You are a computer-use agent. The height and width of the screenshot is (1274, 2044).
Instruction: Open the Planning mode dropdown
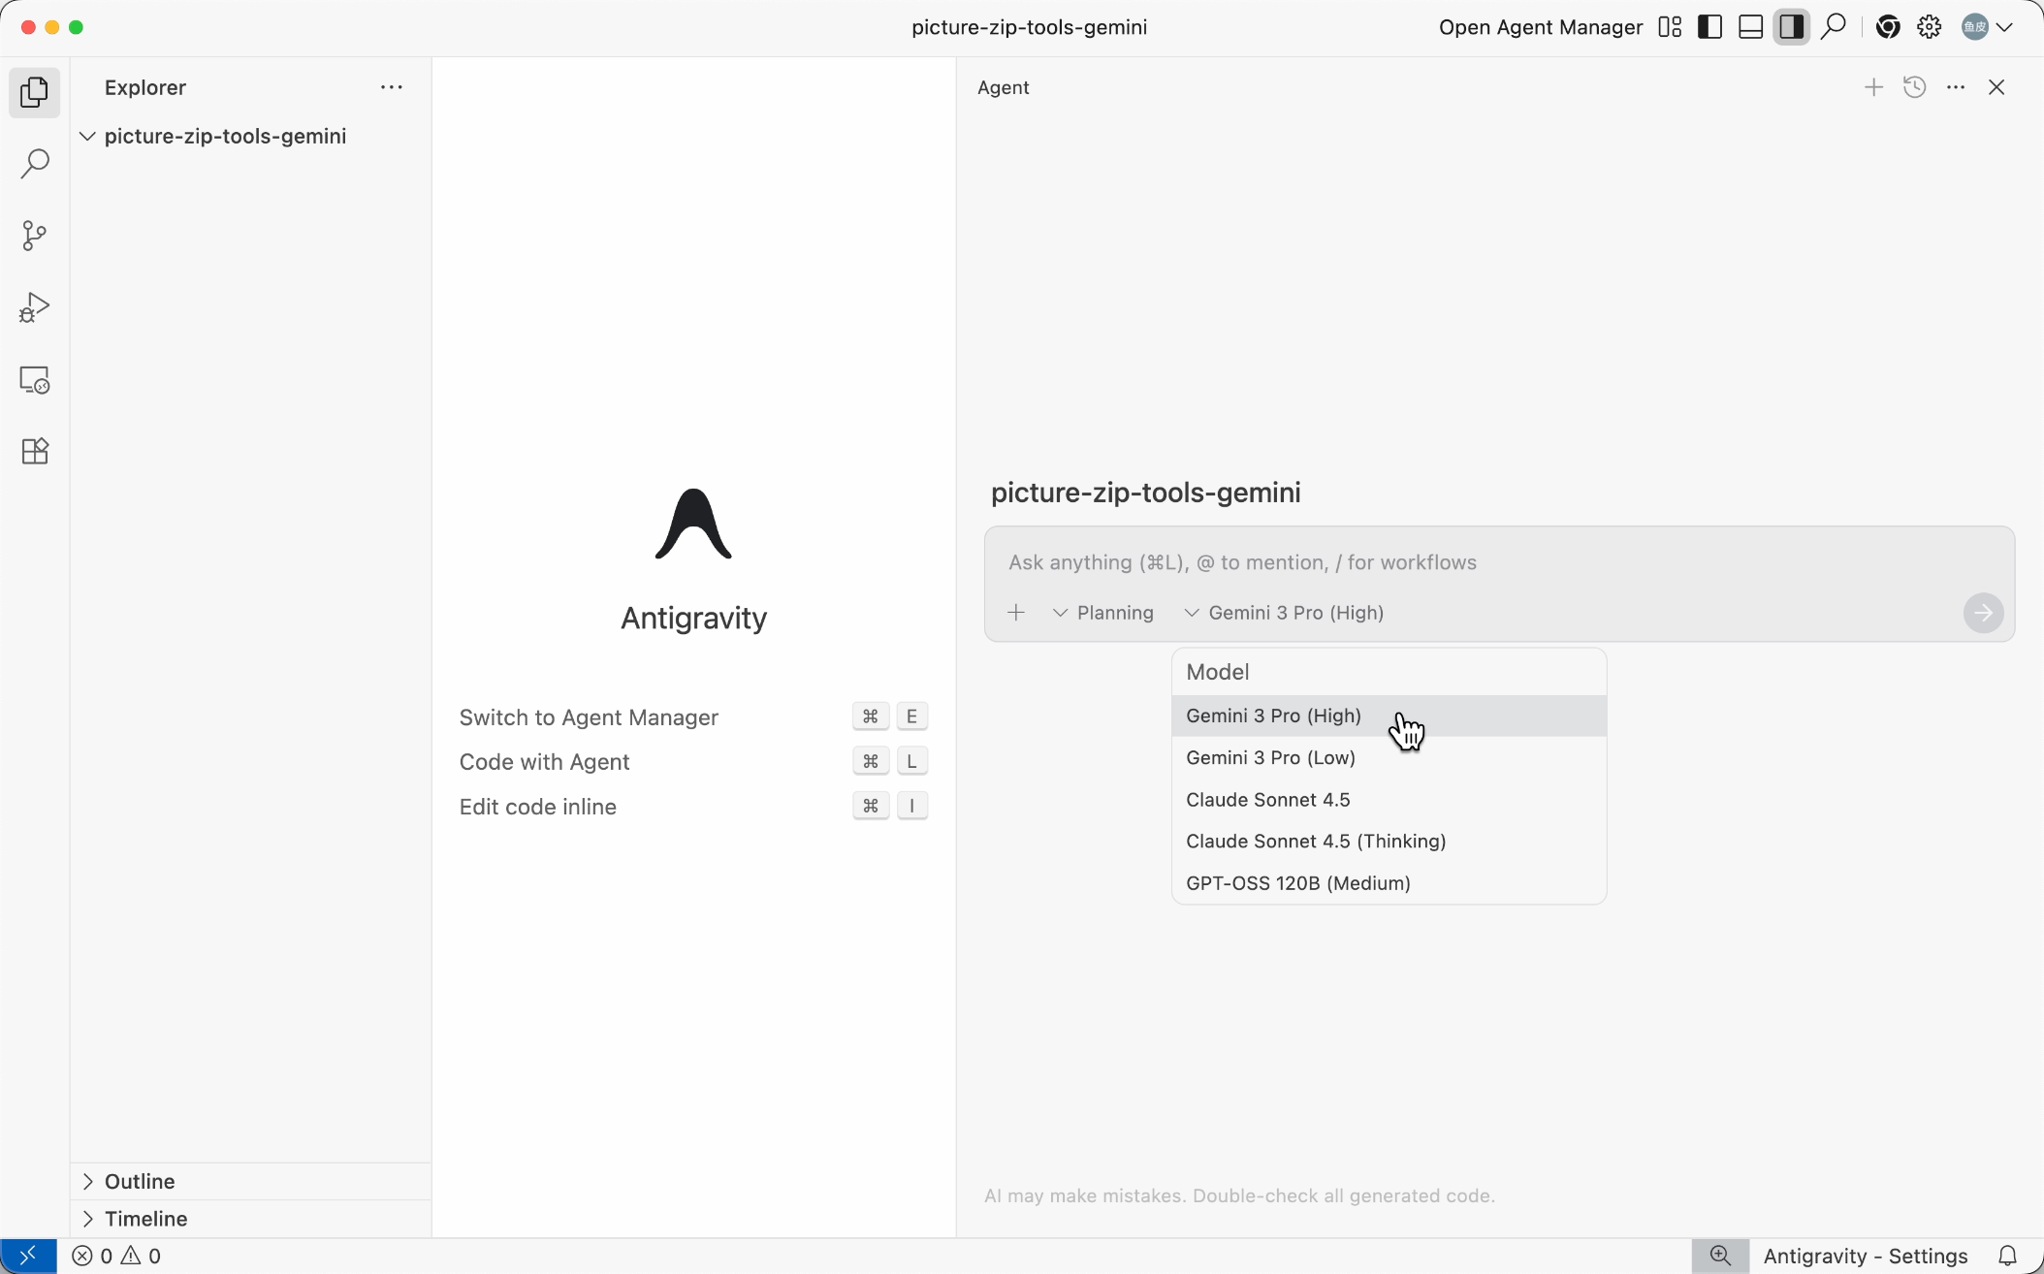(x=1104, y=613)
